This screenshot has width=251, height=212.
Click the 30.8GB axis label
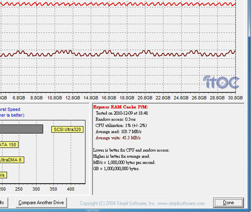coord(235,98)
